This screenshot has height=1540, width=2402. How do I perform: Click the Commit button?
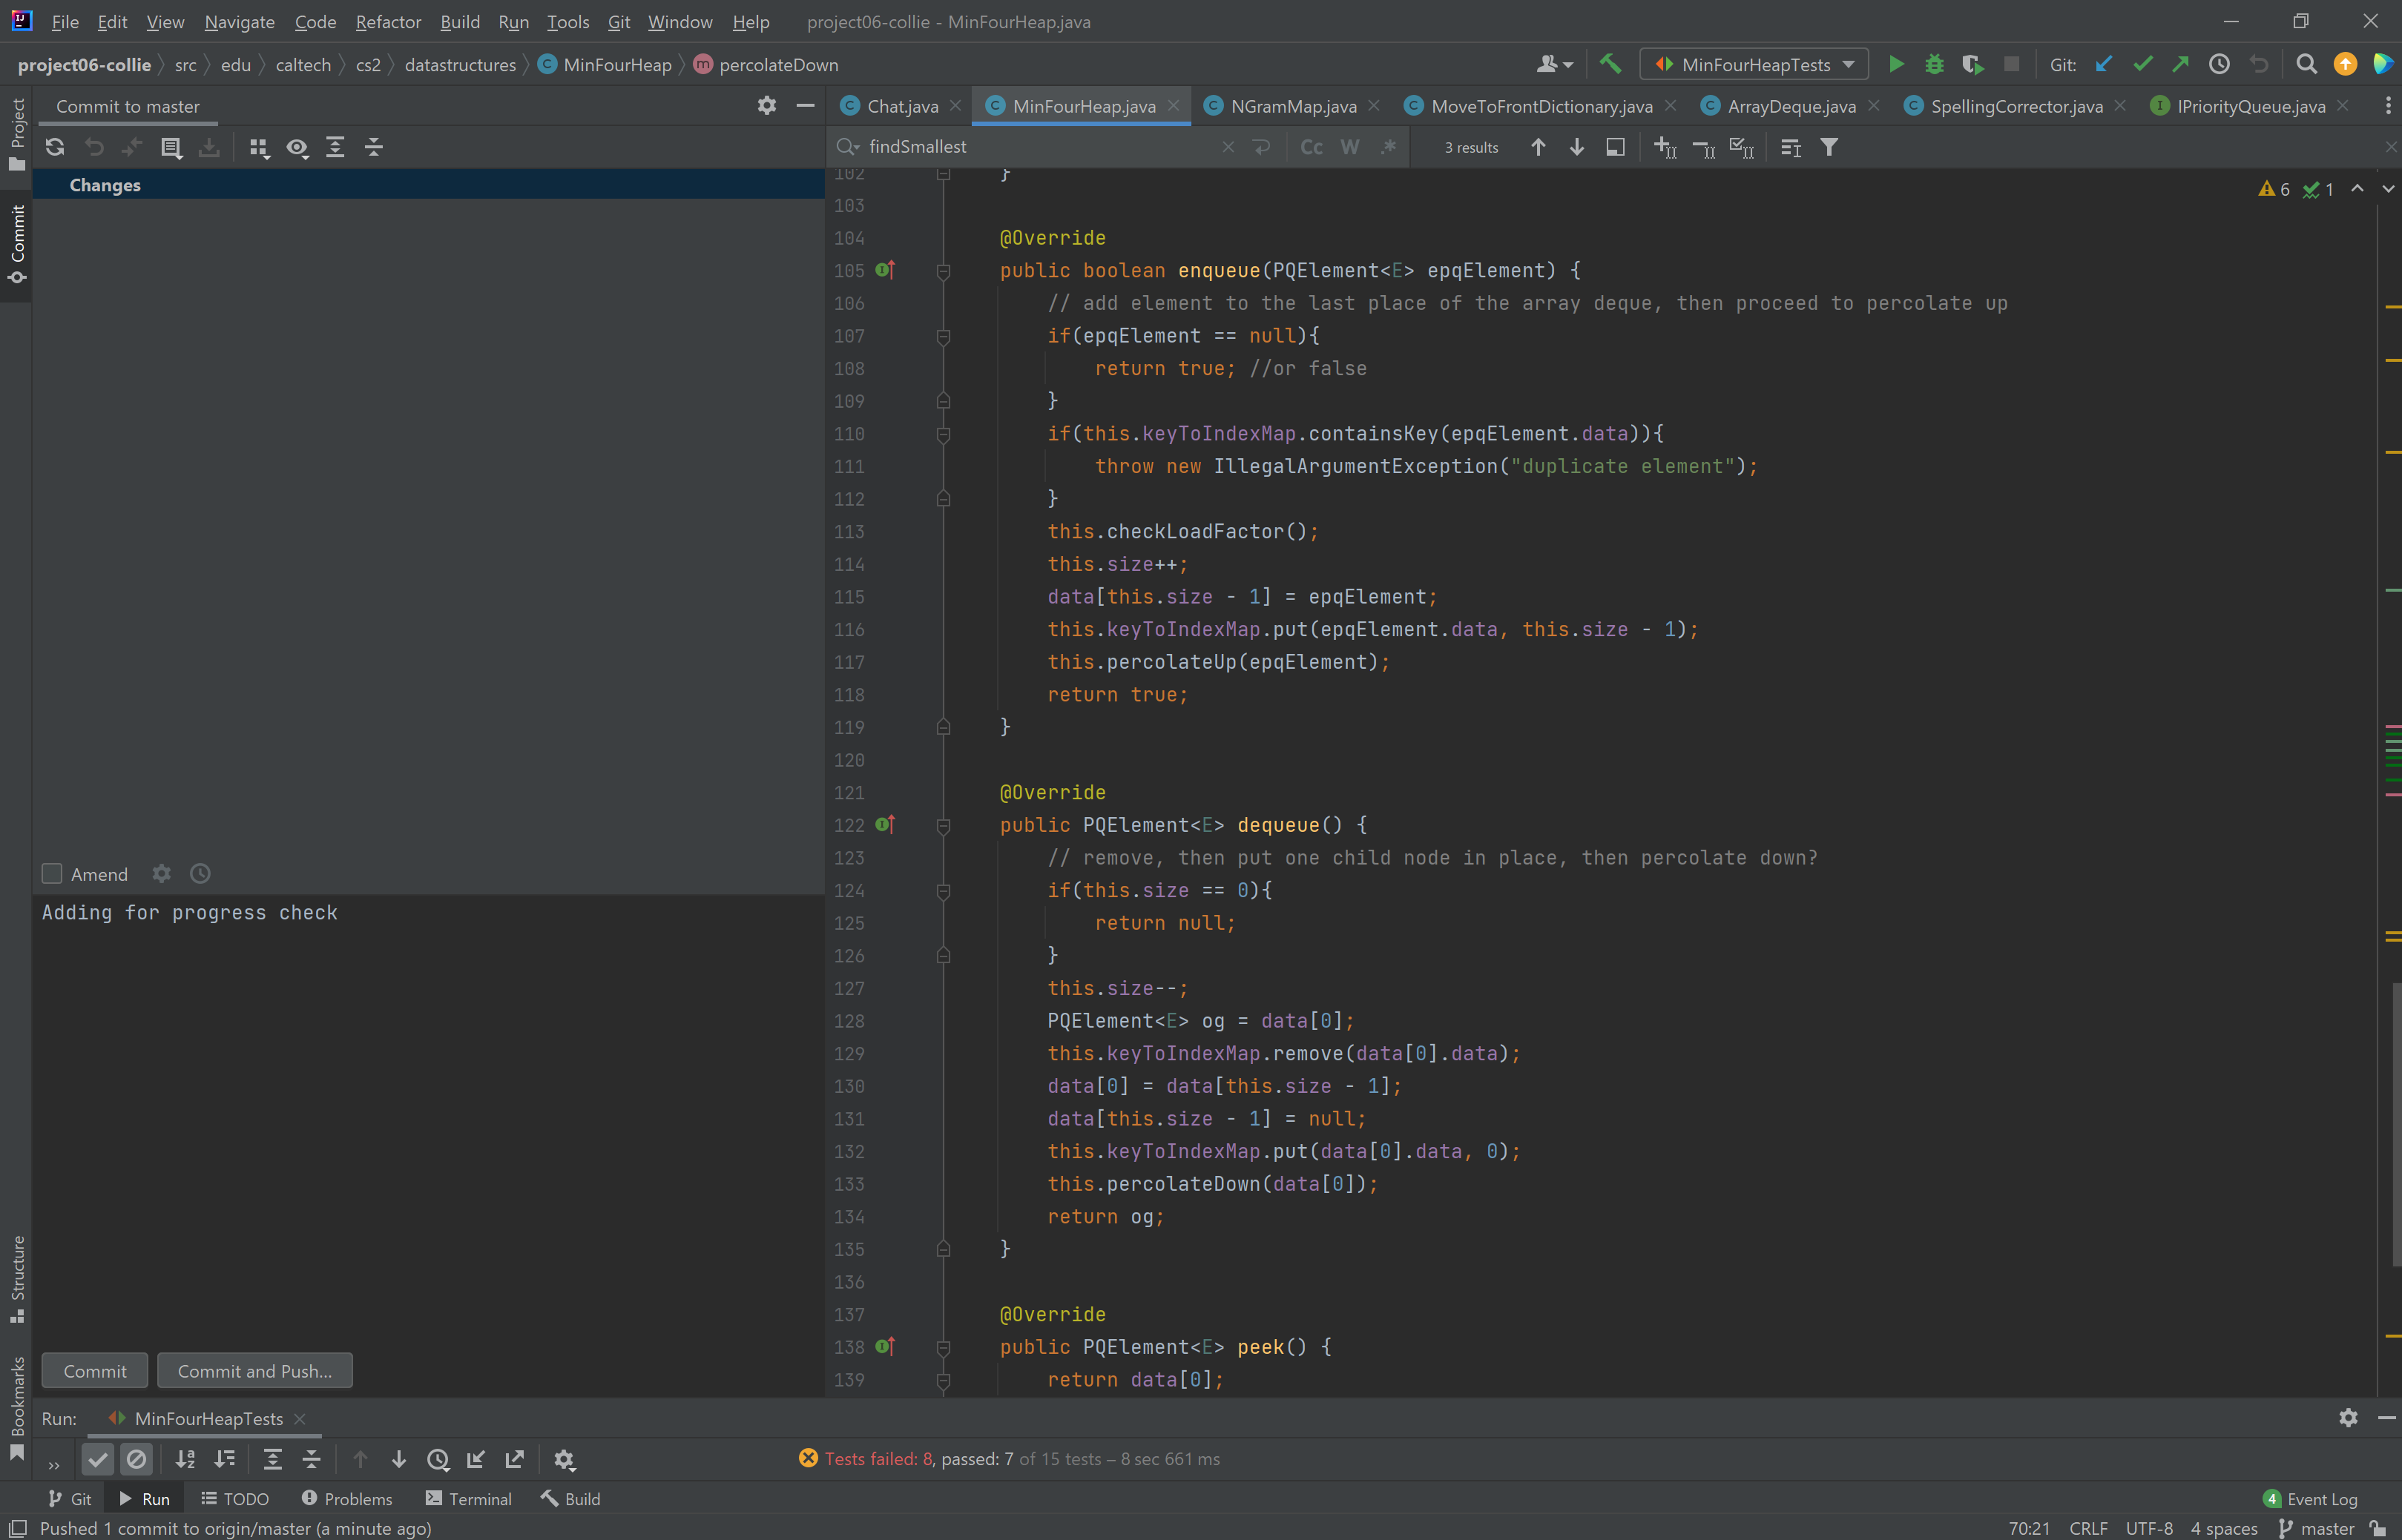tap(95, 1371)
